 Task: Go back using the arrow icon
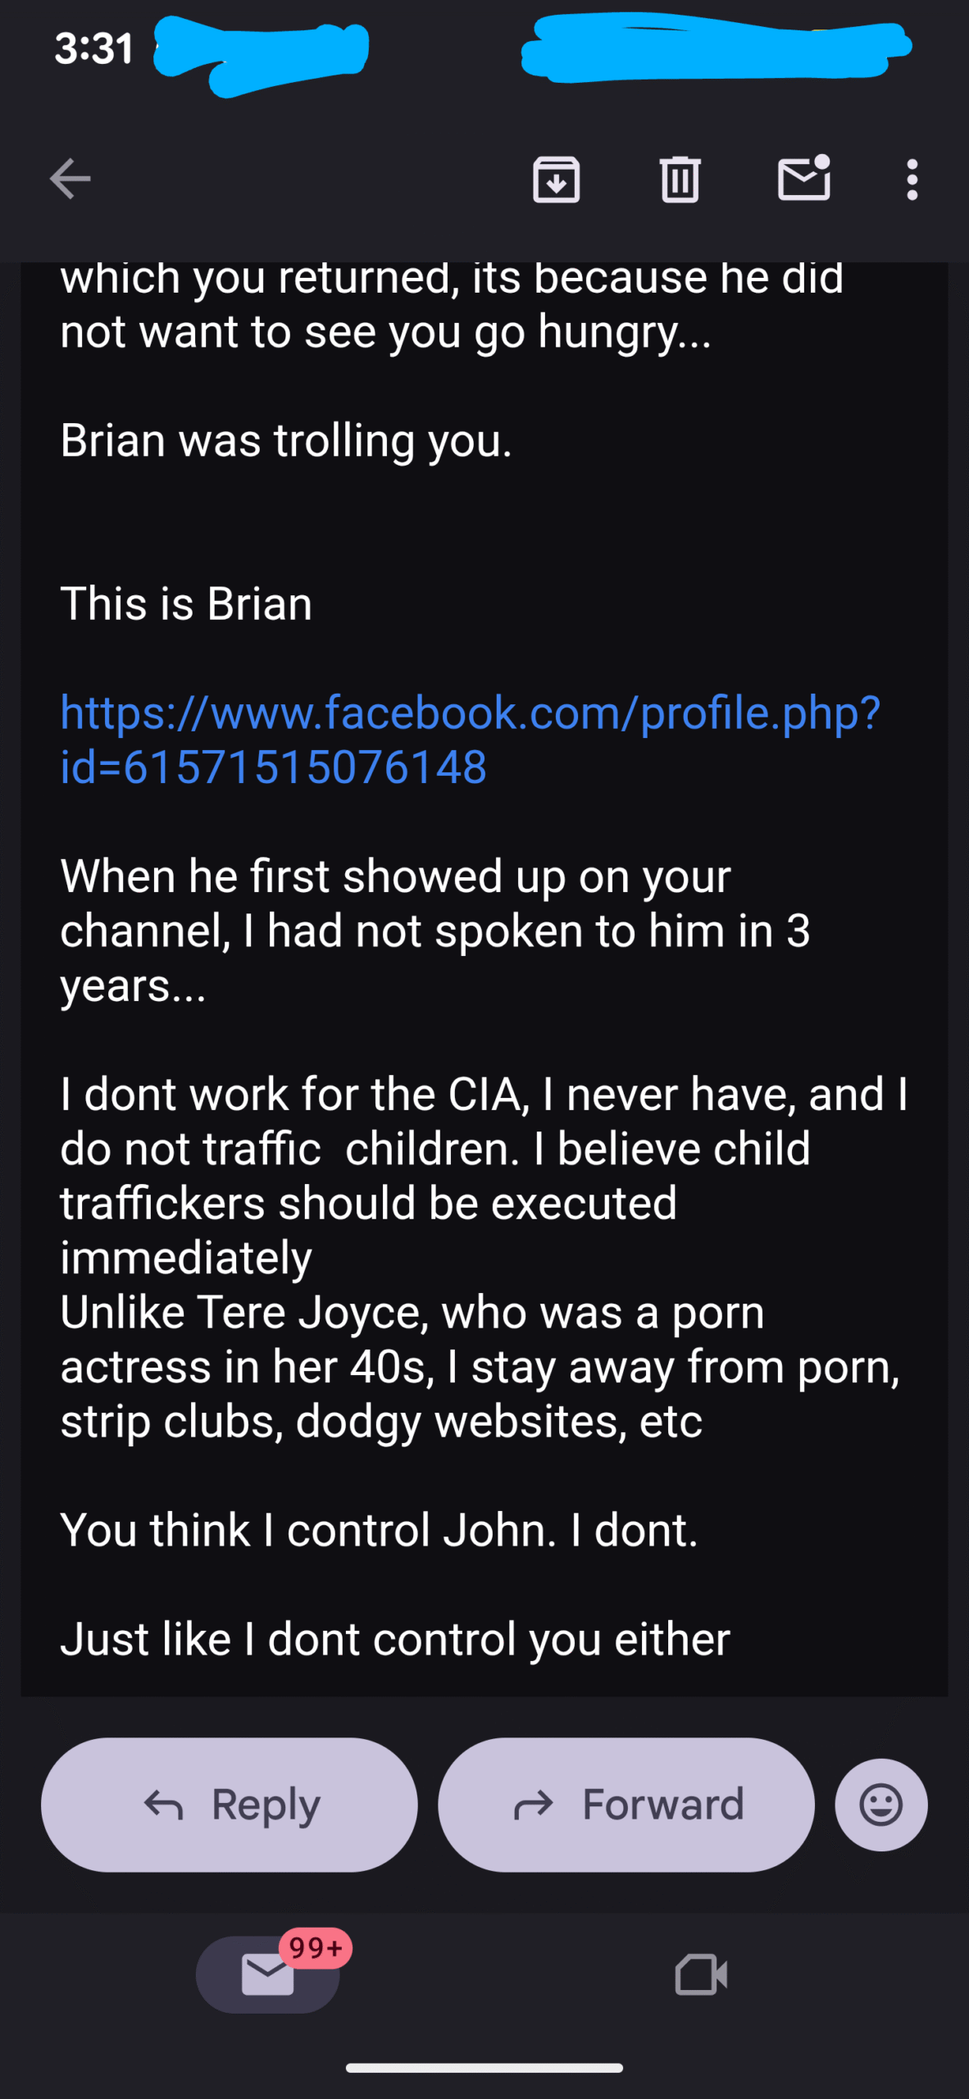(x=70, y=179)
